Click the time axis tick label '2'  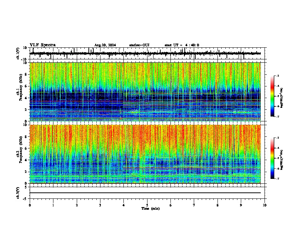pos(77,205)
